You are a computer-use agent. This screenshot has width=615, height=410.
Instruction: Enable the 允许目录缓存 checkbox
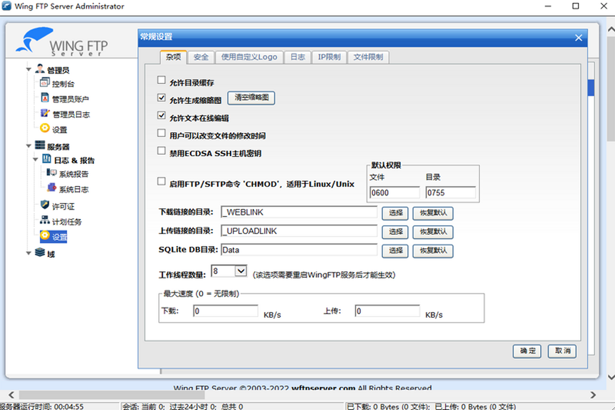(161, 80)
